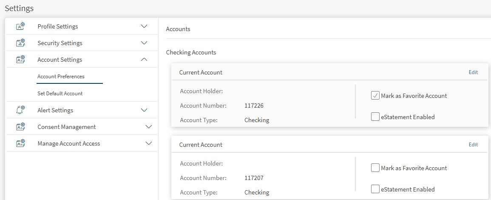The height and width of the screenshot is (200, 491).
Task: Mark account 117207 as favorite
Action: 375,168
